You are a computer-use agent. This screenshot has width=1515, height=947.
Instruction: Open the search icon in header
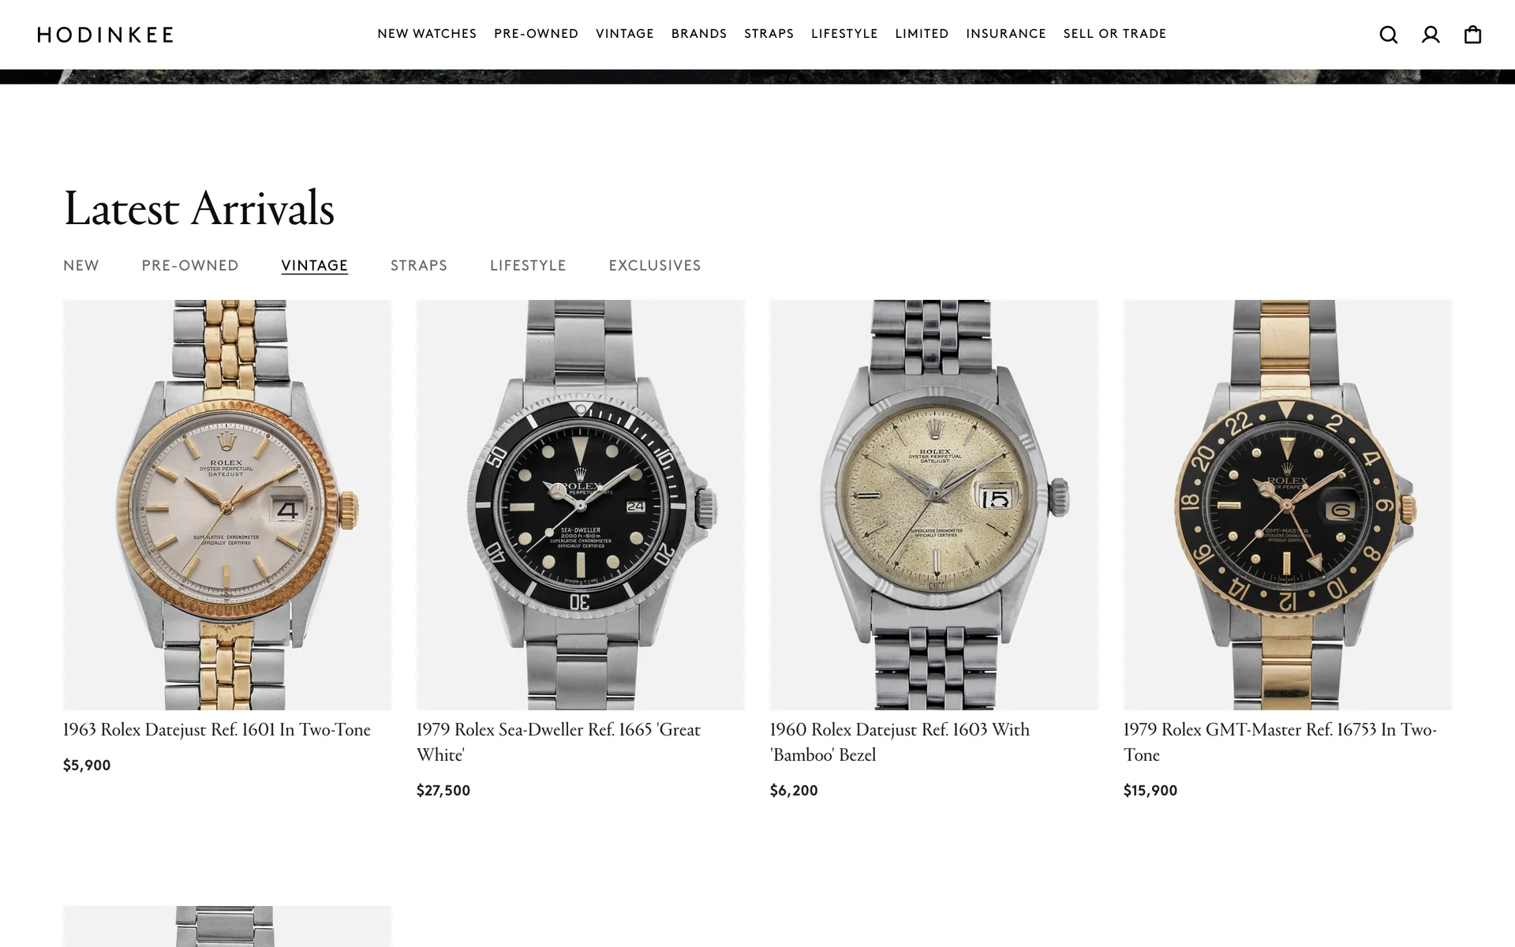(1389, 35)
